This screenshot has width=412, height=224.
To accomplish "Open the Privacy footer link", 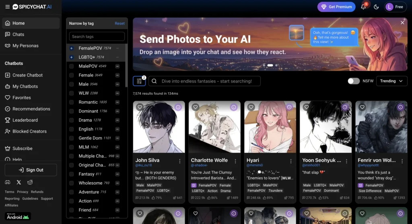I will click(x=23, y=192).
